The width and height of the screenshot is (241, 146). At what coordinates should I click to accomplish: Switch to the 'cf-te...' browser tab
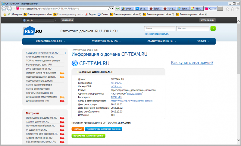pyautogui.click(x=141, y=9)
